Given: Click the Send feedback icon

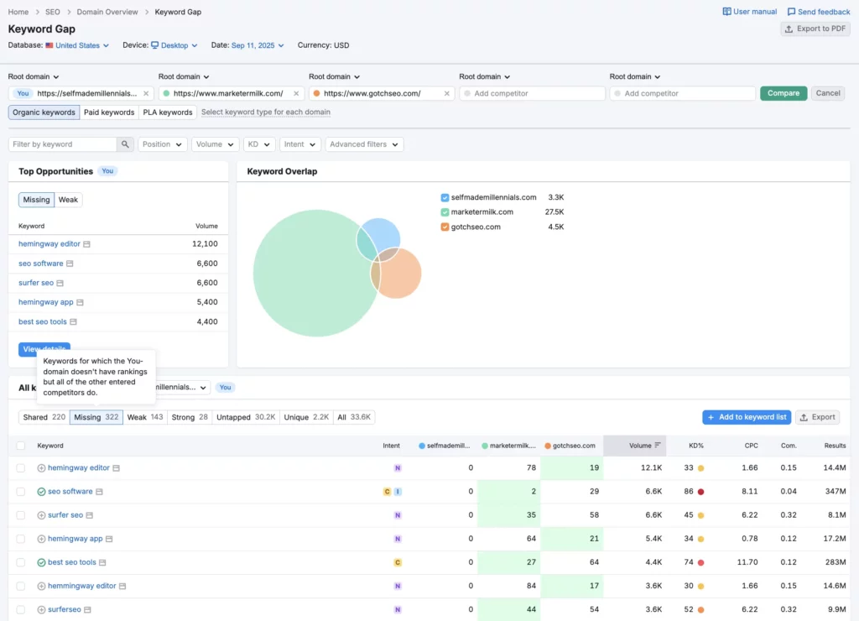Looking at the screenshot, I should (x=791, y=12).
